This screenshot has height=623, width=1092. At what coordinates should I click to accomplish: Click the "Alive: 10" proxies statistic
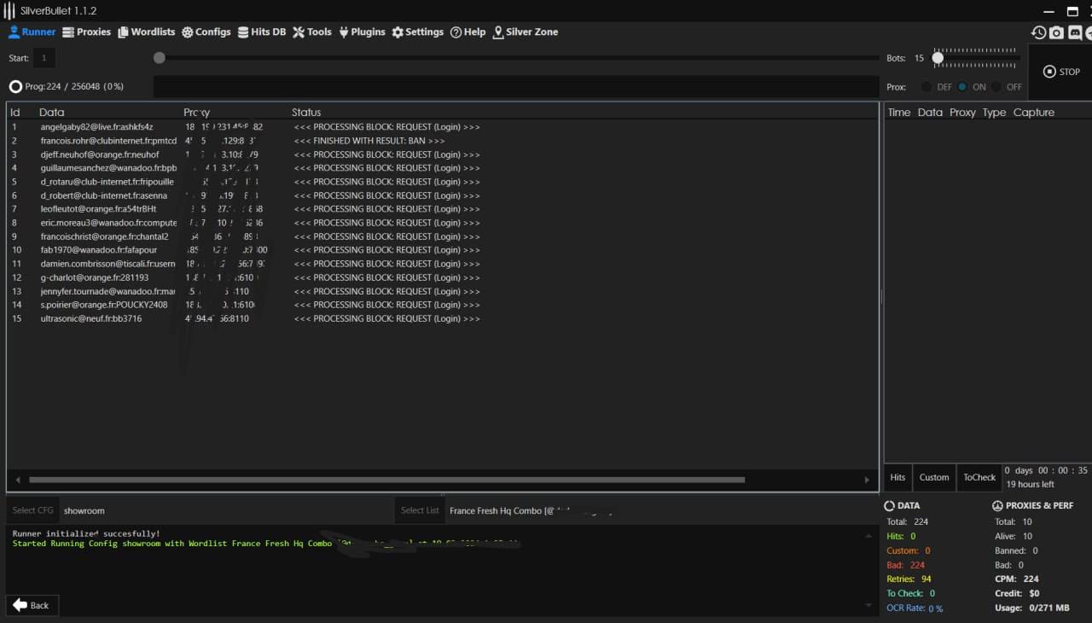(1014, 536)
